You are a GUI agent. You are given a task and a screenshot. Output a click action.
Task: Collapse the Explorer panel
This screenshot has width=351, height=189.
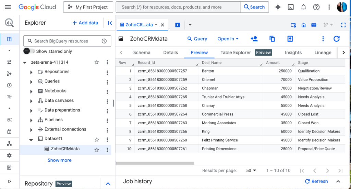tap(110, 23)
